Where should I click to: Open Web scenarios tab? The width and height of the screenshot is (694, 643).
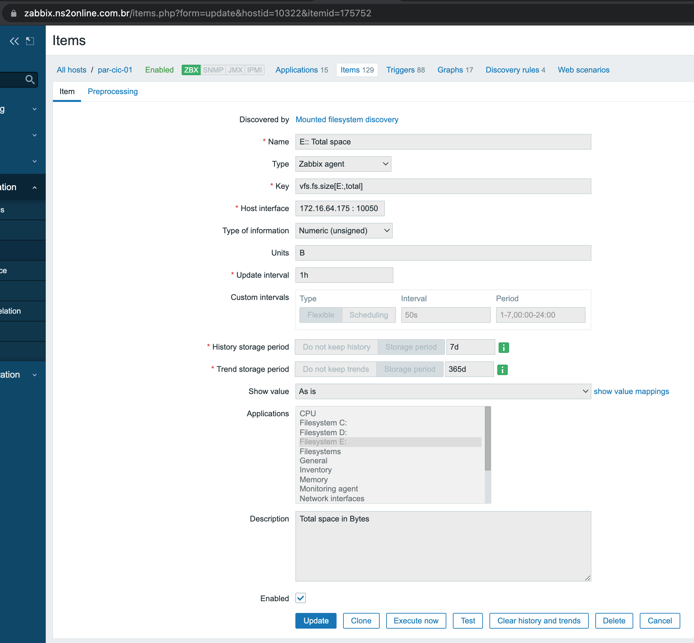[x=583, y=70]
